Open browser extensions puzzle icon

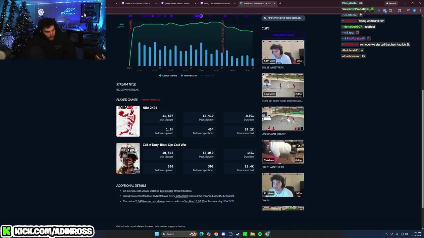[x=391, y=10]
